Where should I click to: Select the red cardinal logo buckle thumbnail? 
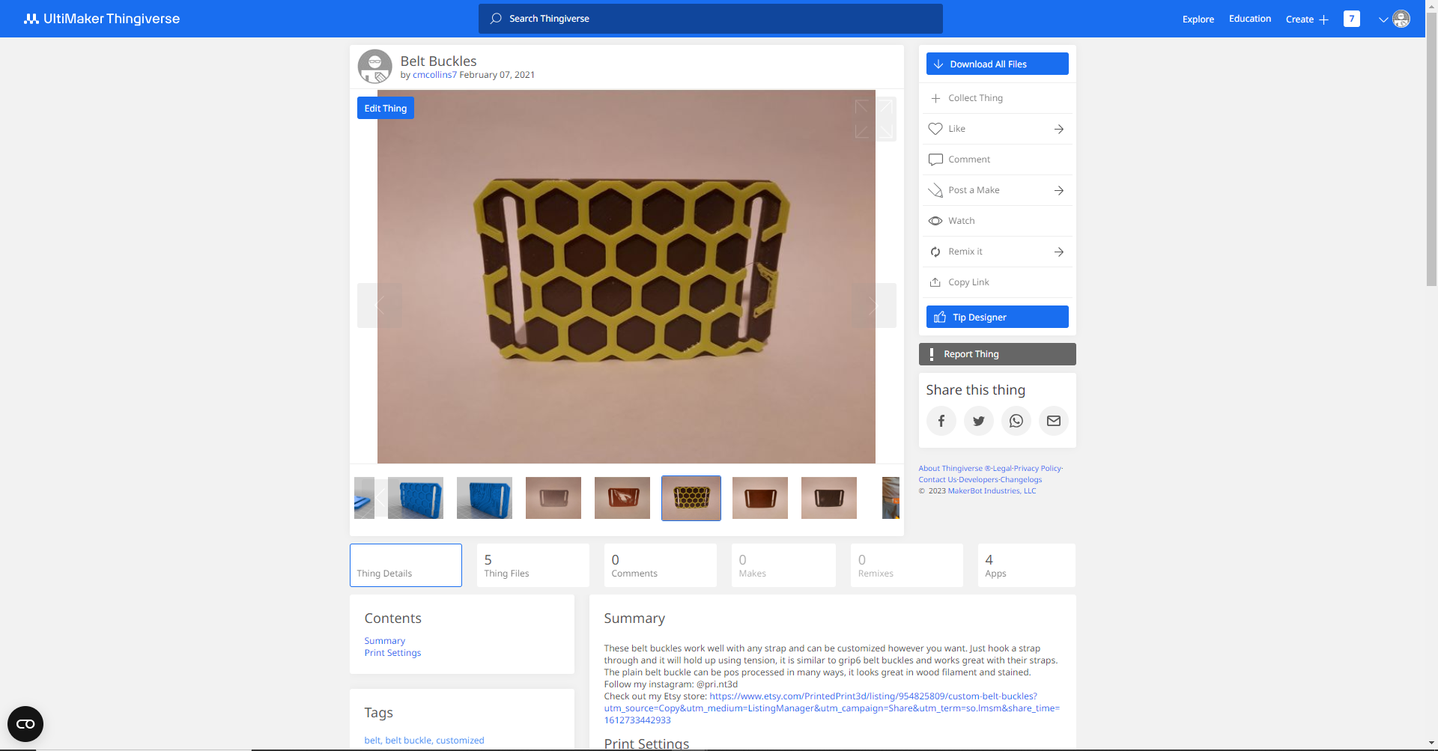(x=622, y=498)
